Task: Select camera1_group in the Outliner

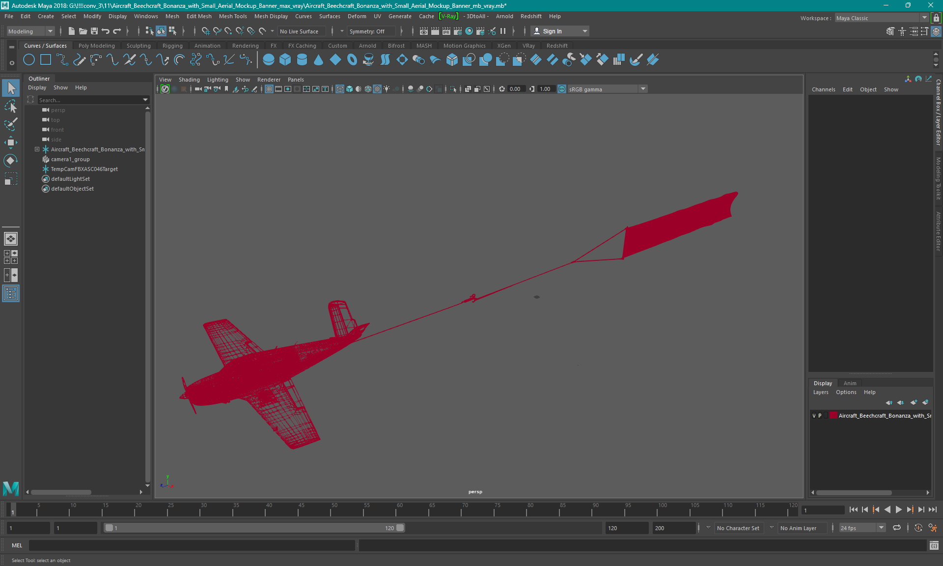Action: 70,159
